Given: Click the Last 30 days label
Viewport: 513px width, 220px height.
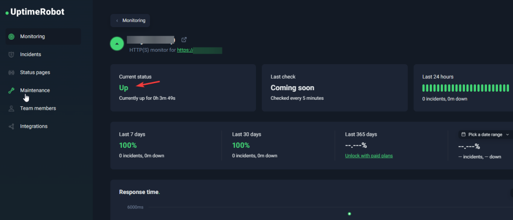Looking at the screenshot, I should click(x=246, y=134).
